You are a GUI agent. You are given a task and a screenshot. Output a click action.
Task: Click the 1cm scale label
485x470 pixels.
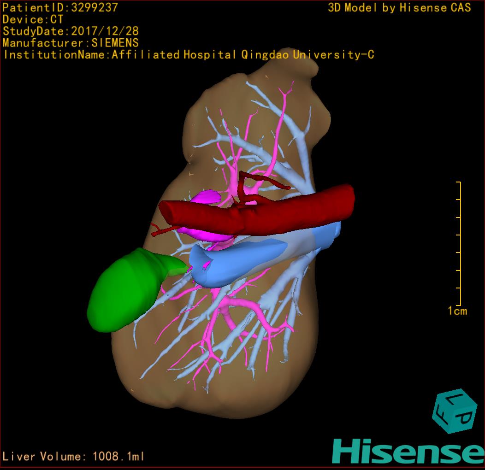pos(457,311)
